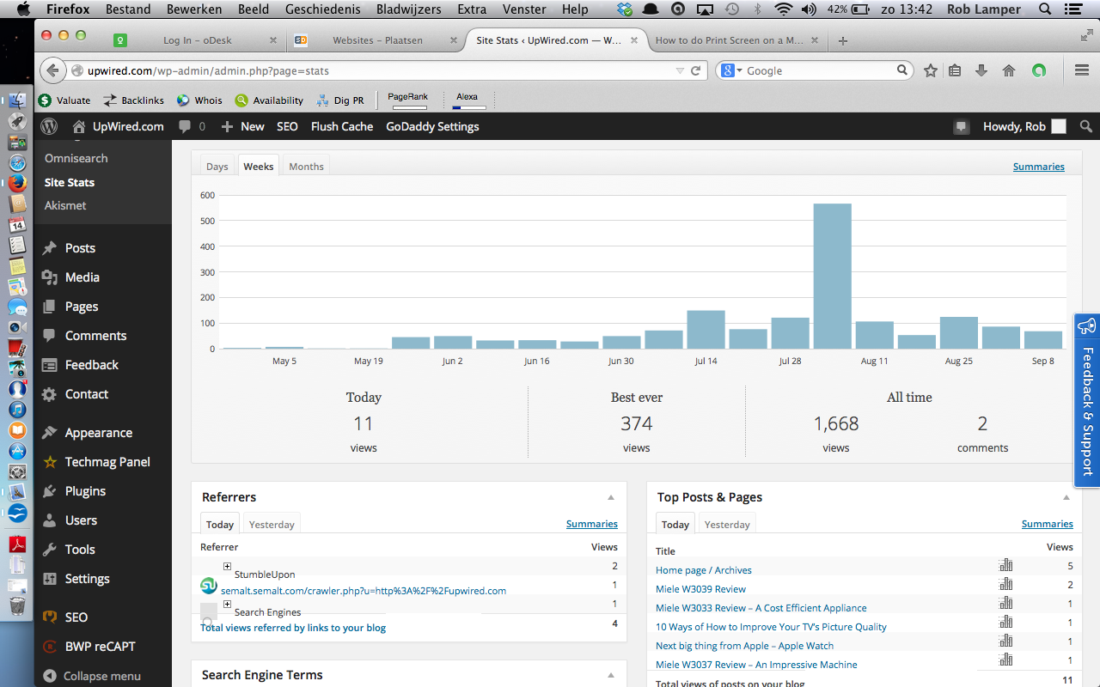Viewport: 1100px width, 687px height.
Task: Click the + New admin bar item
Action: [x=242, y=126]
